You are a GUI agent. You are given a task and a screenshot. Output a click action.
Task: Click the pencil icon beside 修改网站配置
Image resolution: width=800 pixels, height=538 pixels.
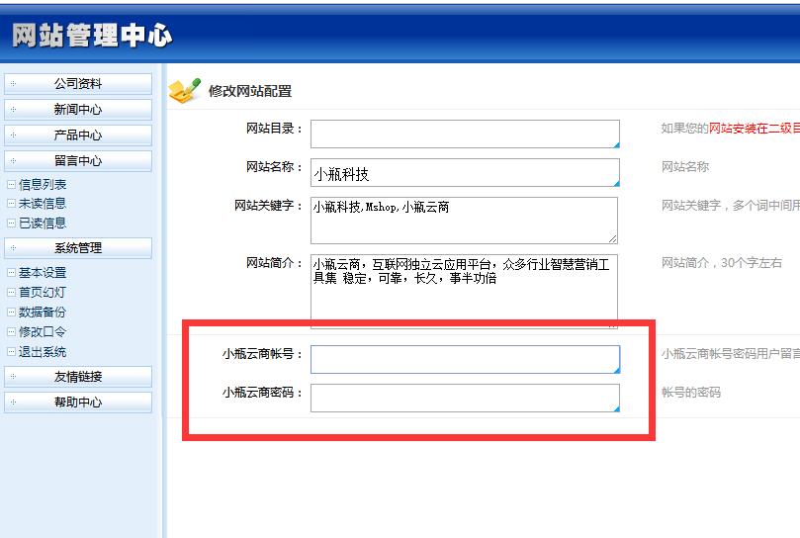pos(184,91)
